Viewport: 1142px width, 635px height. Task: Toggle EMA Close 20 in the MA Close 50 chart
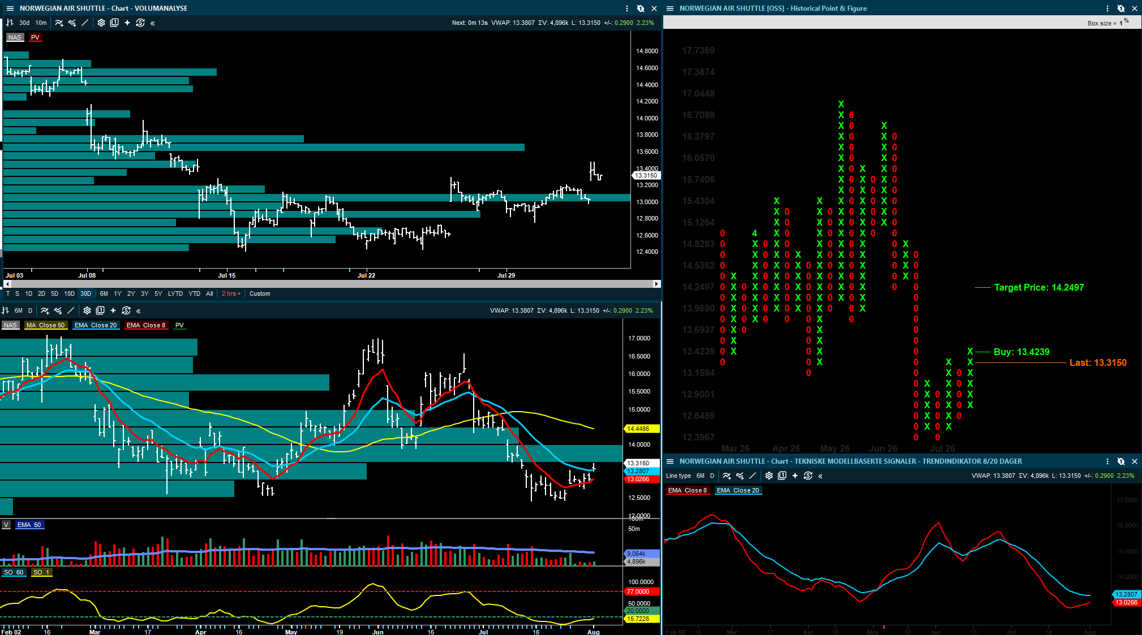96,325
